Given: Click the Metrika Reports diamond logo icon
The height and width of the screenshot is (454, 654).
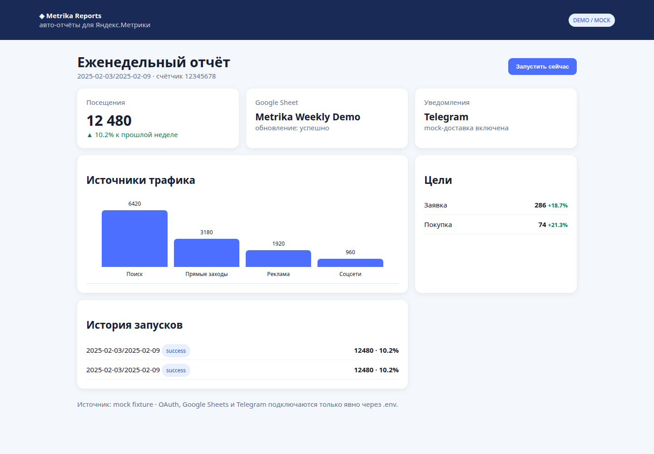Looking at the screenshot, I should 42,16.
